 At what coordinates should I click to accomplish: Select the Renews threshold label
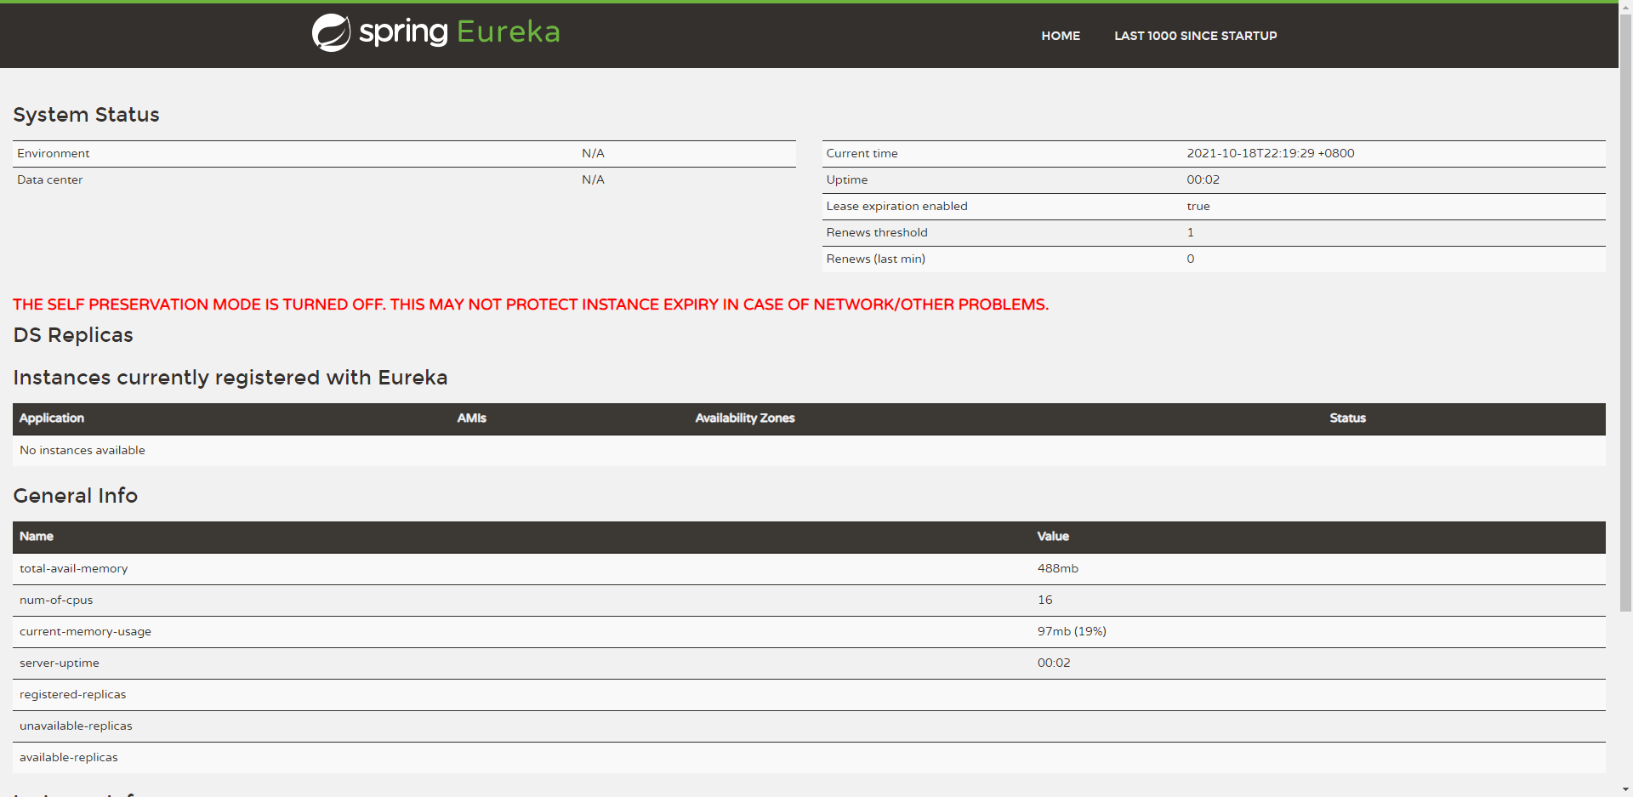pos(876,232)
